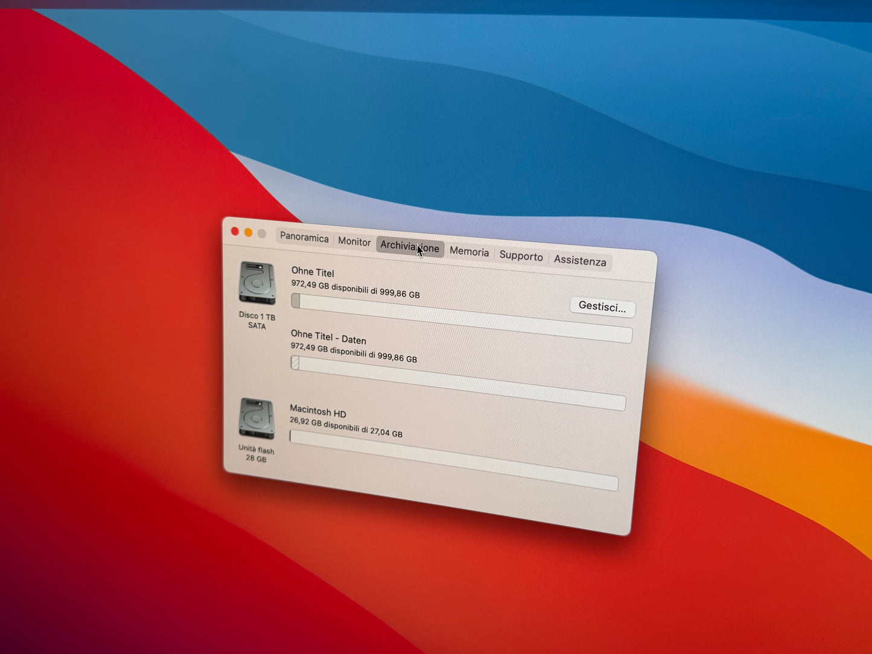This screenshot has height=654, width=872.
Task: Close the window with the red button
Action: [235, 231]
